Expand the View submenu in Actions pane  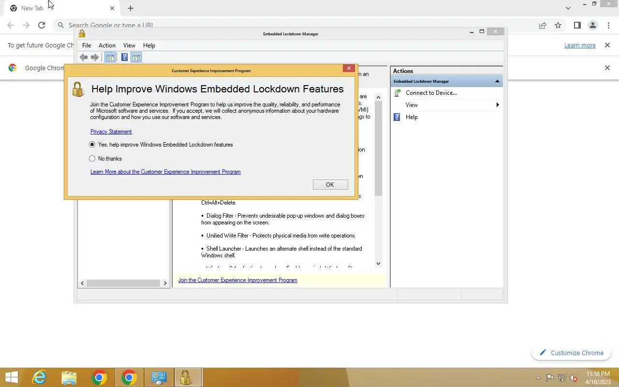pos(446,105)
